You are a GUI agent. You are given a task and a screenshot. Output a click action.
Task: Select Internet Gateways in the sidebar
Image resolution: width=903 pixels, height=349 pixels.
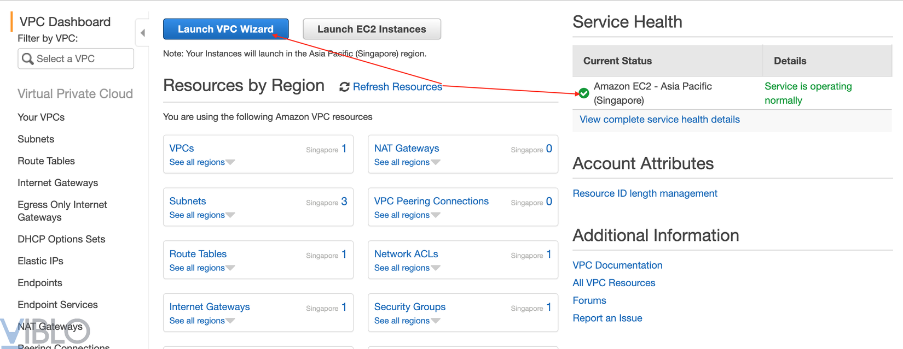pos(57,182)
